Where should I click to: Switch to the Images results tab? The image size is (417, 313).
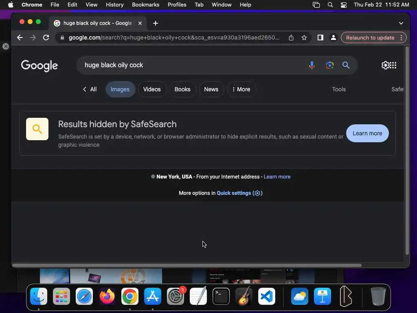point(120,89)
